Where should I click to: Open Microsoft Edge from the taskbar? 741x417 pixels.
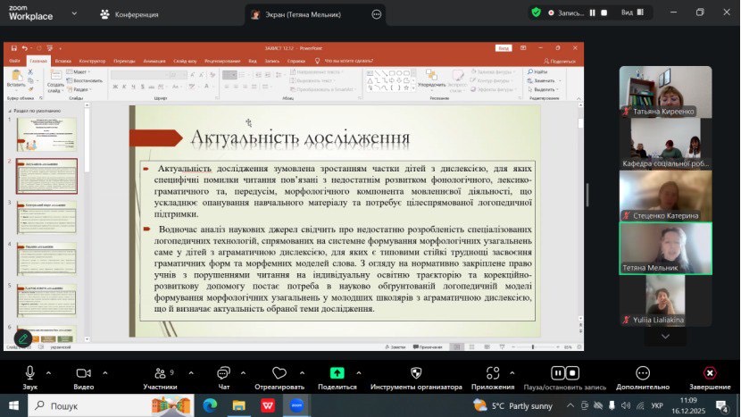pos(210,405)
